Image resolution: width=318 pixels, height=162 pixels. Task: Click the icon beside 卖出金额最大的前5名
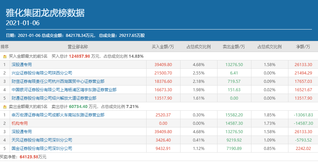[5, 107]
